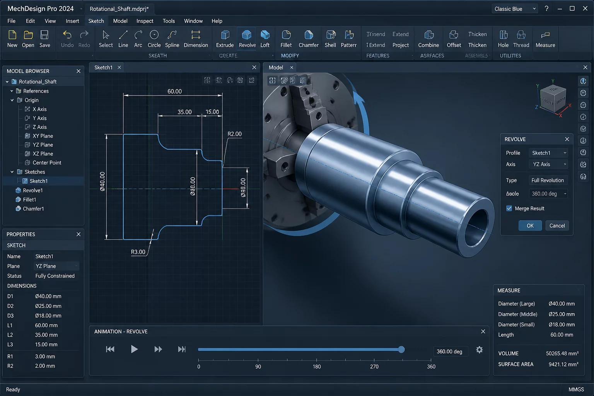This screenshot has height=396, width=594.
Task: Click the 90 mark on animation scale
Action: coord(258,367)
